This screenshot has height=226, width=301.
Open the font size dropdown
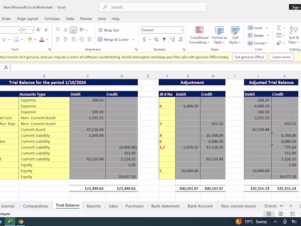coord(32,30)
